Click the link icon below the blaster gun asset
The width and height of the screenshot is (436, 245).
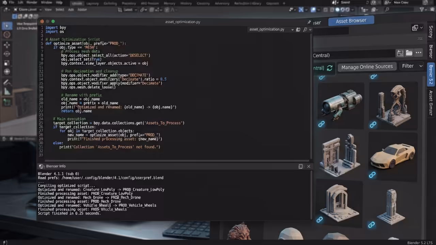pyautogui.click(x=321, y=124)
